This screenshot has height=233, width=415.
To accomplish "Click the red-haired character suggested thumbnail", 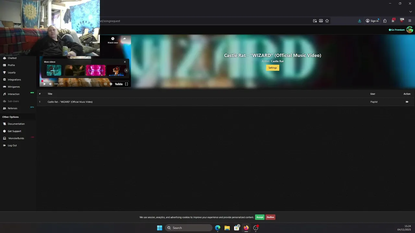I will tap(116, 70).
